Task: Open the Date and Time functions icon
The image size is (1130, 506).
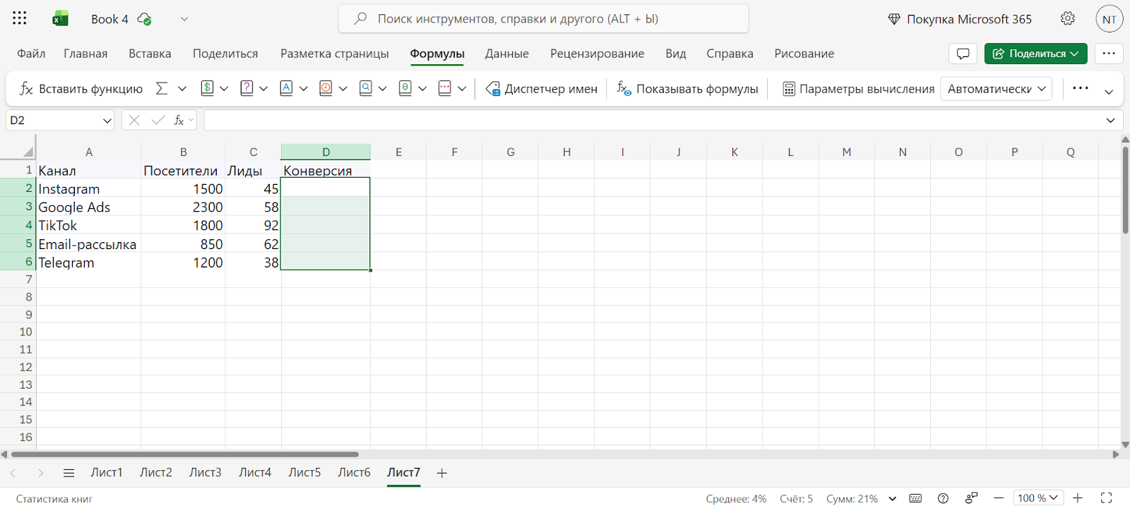Action: tap(326, 88)
